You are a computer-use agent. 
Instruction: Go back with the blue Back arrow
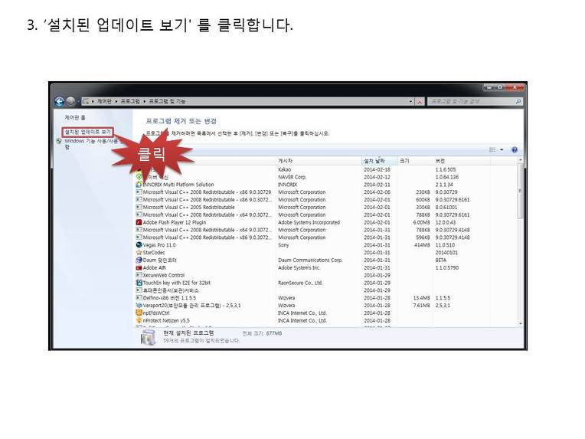[59, 101]
